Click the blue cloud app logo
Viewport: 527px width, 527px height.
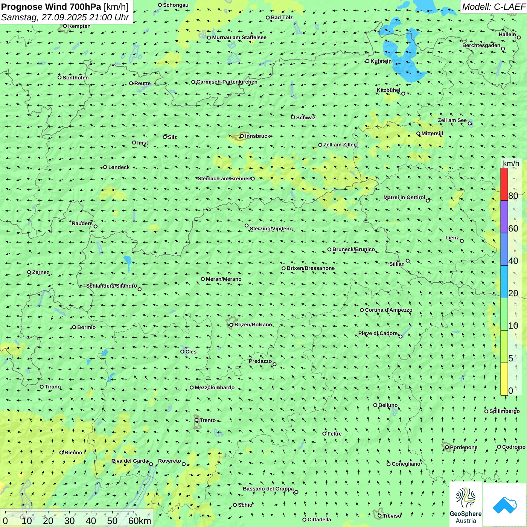[505, 505]
